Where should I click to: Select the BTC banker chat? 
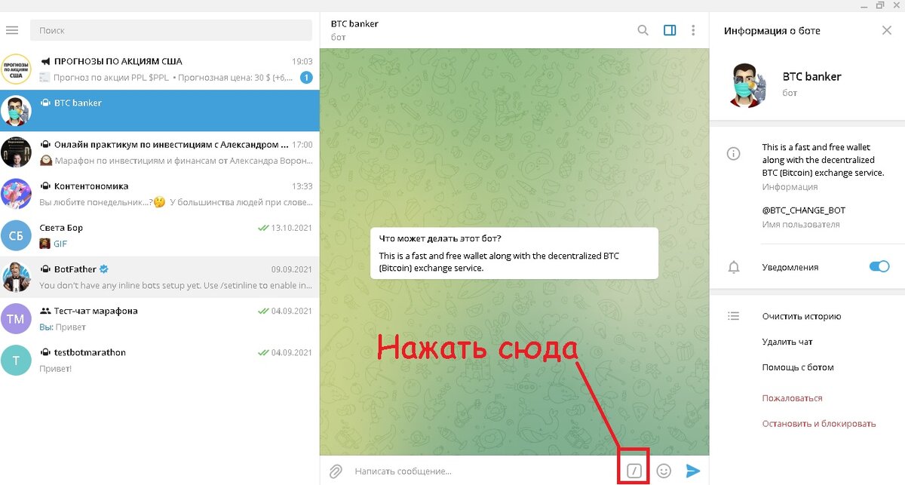(160, 110)
